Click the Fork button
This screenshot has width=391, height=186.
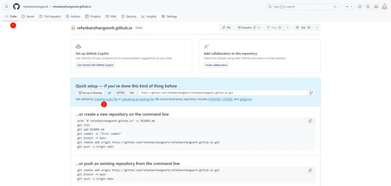[274, 28]
